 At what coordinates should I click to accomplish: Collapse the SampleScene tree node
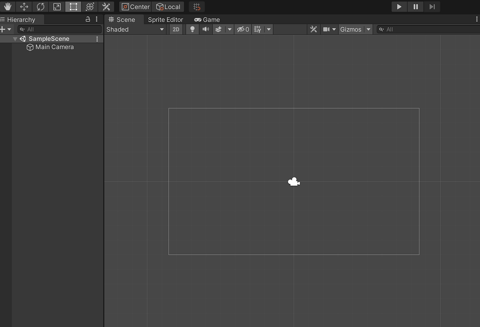coord(15,39)
